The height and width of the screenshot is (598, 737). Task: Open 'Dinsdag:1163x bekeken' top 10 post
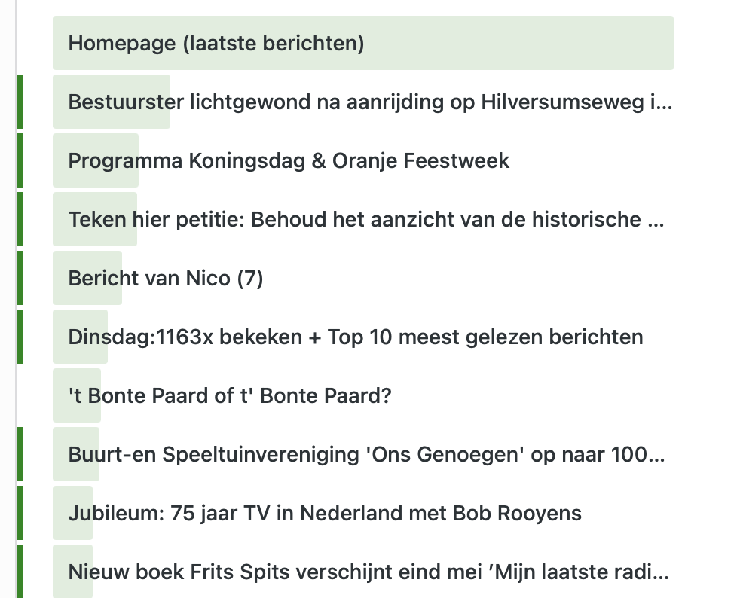click(x=356, y=337)
